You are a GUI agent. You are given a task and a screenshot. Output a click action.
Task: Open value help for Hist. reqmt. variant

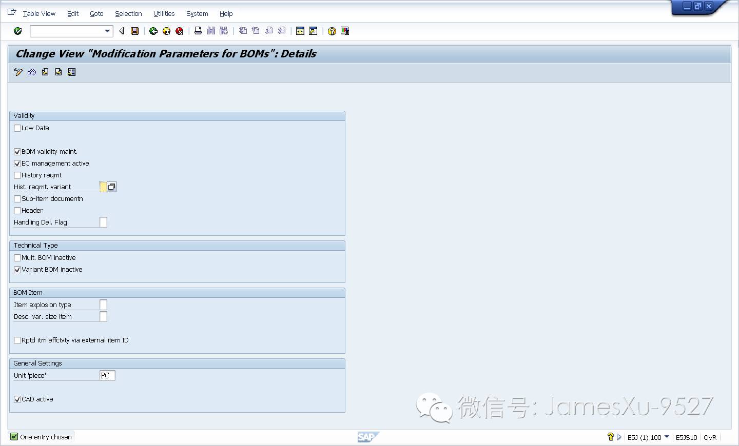[112, 187]
